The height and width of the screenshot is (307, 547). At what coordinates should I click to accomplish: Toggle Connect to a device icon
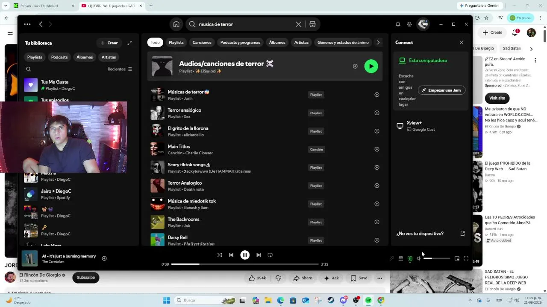click(x=410, y=258)
